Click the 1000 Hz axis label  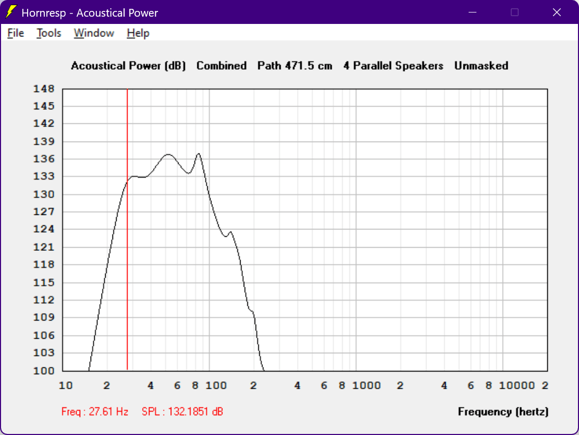pyautogui.click(x=367, y=386)
